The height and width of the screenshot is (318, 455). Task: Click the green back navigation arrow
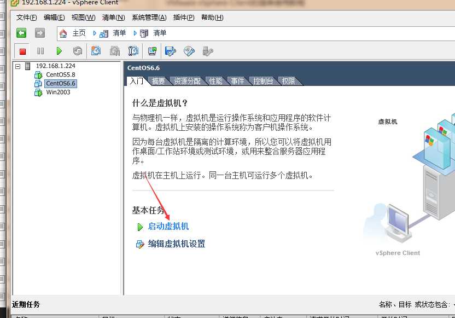point(21,33)
